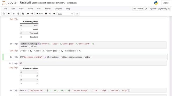This screenshot has width=172, height=96.
Task: Open the Help menu
Action: tap(68, 9)
